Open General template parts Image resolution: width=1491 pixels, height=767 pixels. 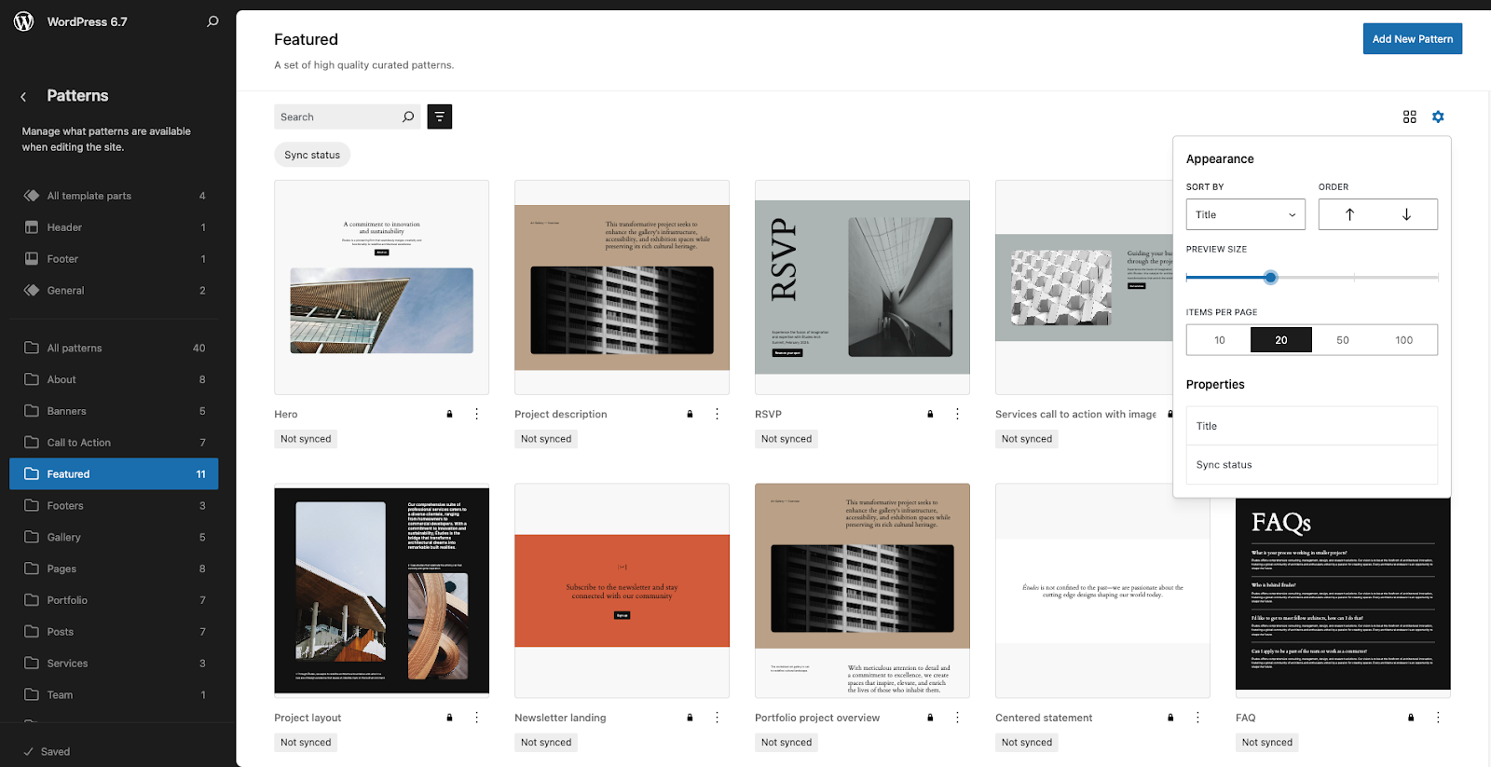click(x=114, y=291)
